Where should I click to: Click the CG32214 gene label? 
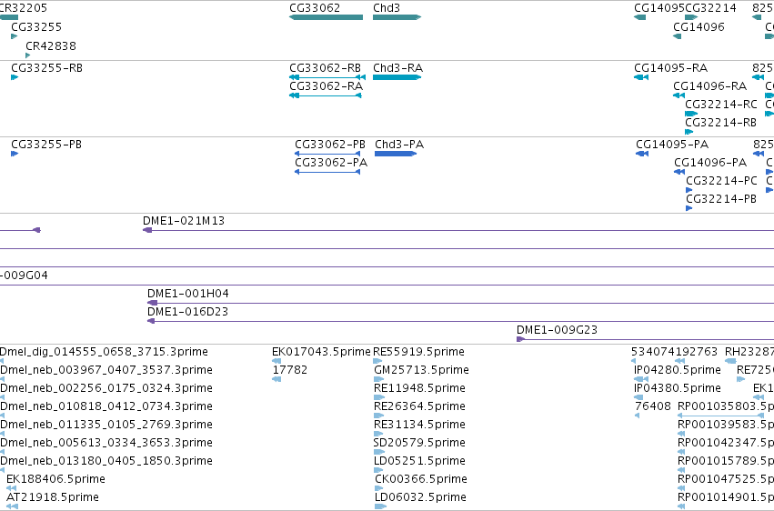[x=711, y=8]
